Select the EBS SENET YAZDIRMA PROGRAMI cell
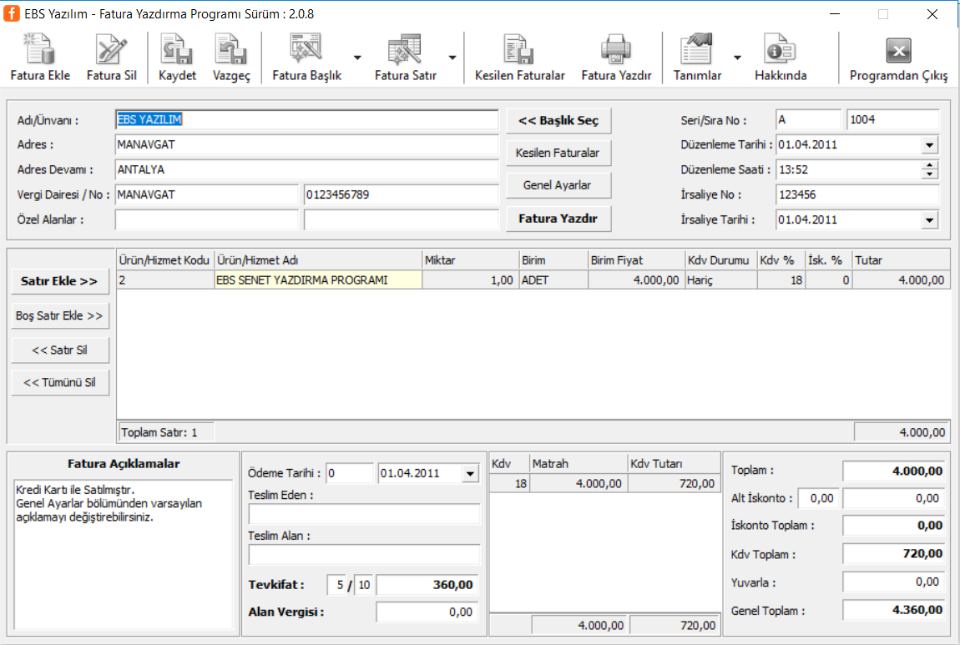The height and width of the screenshot is (645, 960). tap(318, 280)
